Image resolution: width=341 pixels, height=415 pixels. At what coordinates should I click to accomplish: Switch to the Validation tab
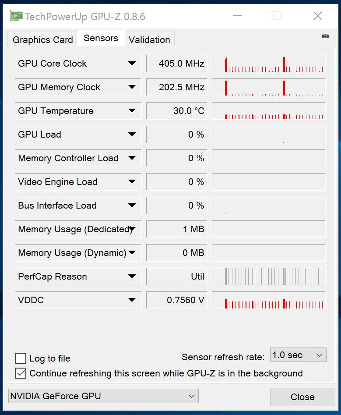point(149,40)
